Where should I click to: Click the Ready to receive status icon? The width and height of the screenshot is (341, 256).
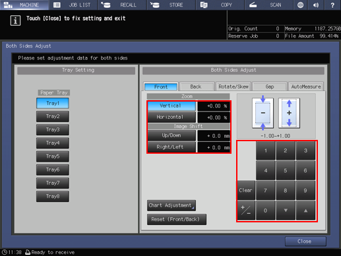coord(28,252)
